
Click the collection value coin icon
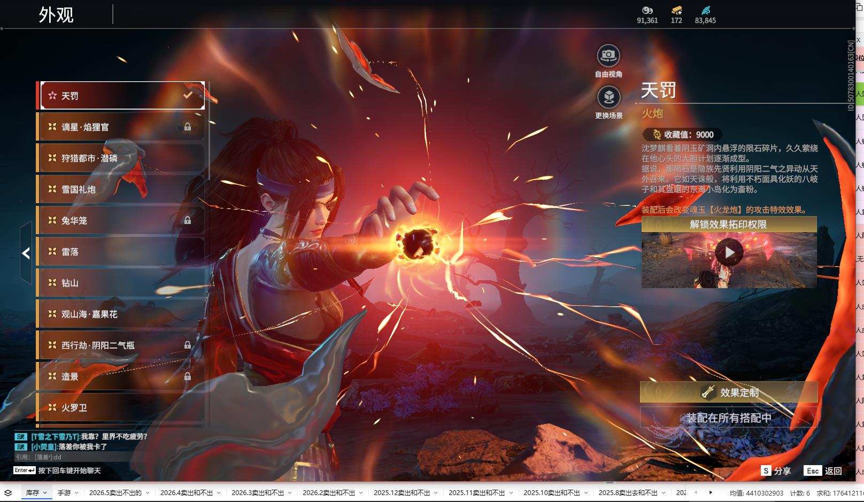coord(657,135)
